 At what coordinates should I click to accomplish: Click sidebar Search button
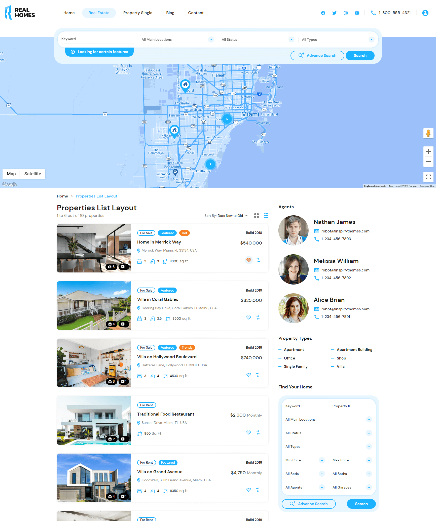click(361, 504)
